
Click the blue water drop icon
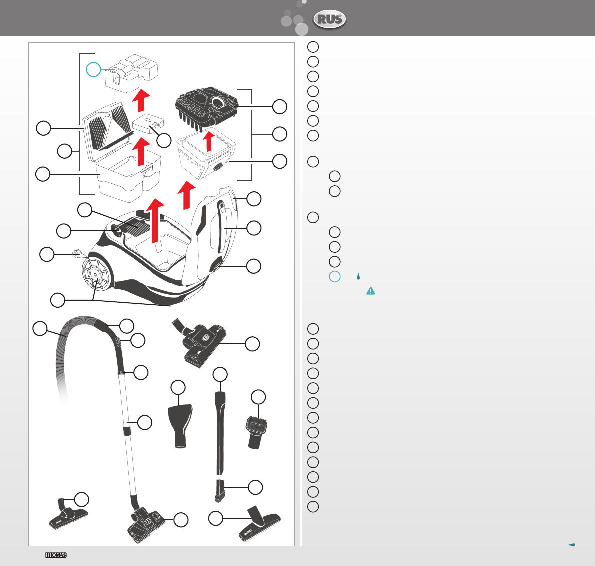click(x=358, y=276)
